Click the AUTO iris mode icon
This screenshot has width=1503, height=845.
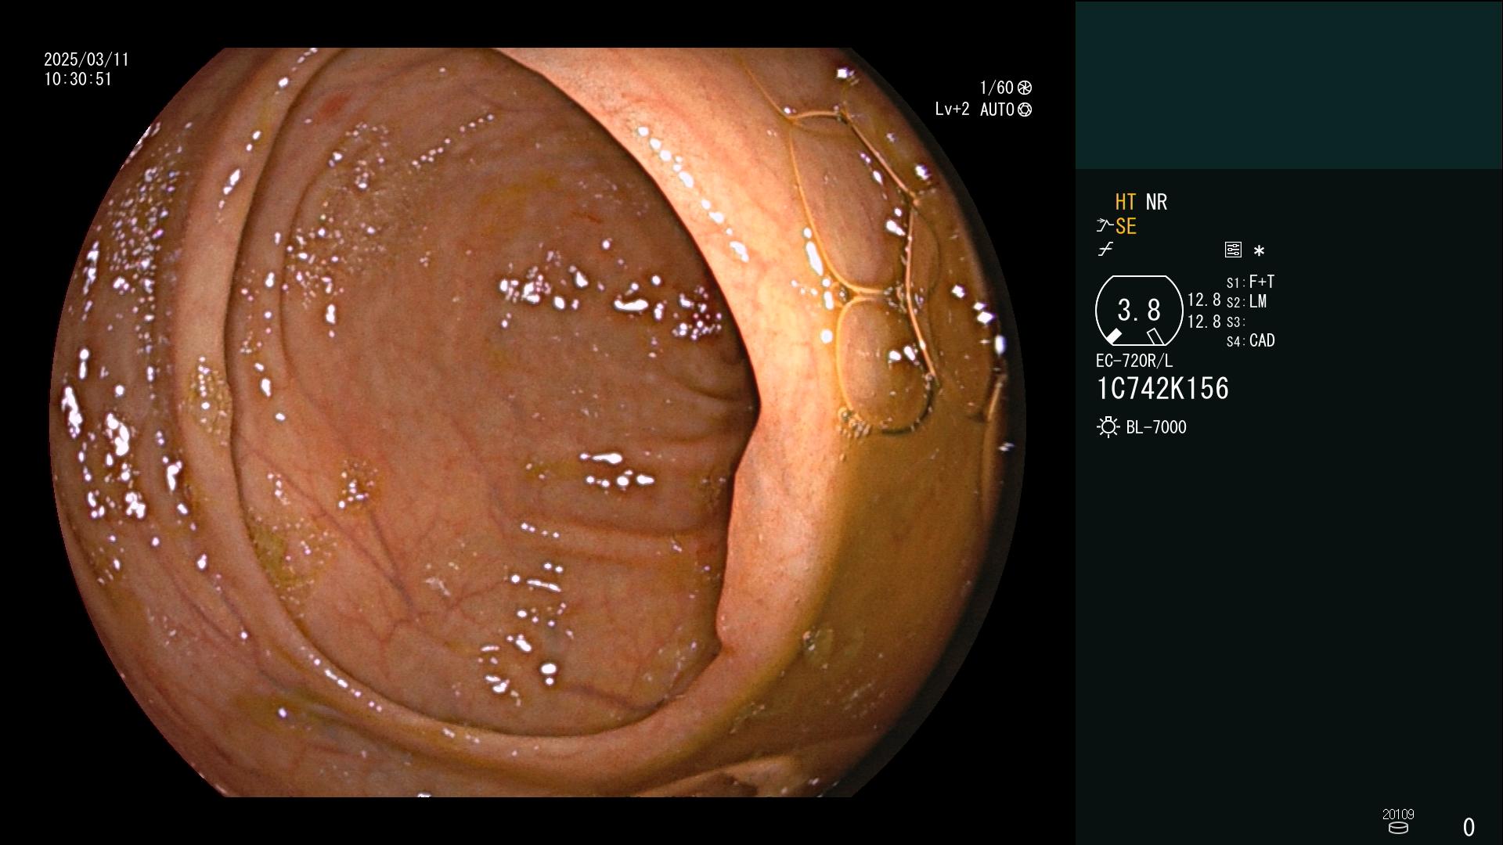coord(1025,110)
